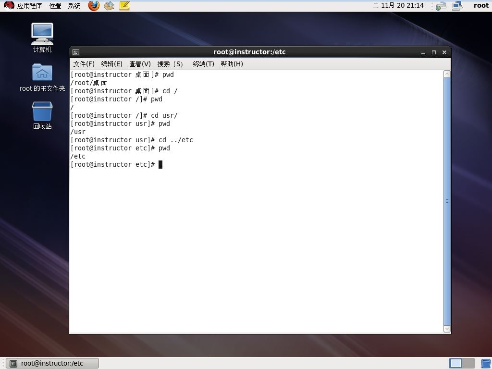492x369 pixels.
Task: Close the terminal window
Action: (x=444, y=52)
